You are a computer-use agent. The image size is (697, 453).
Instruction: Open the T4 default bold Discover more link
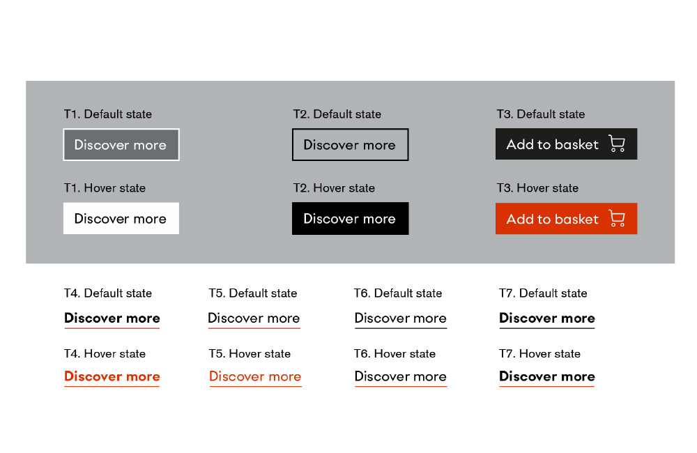pyautogui.click(x=112, y=318)
